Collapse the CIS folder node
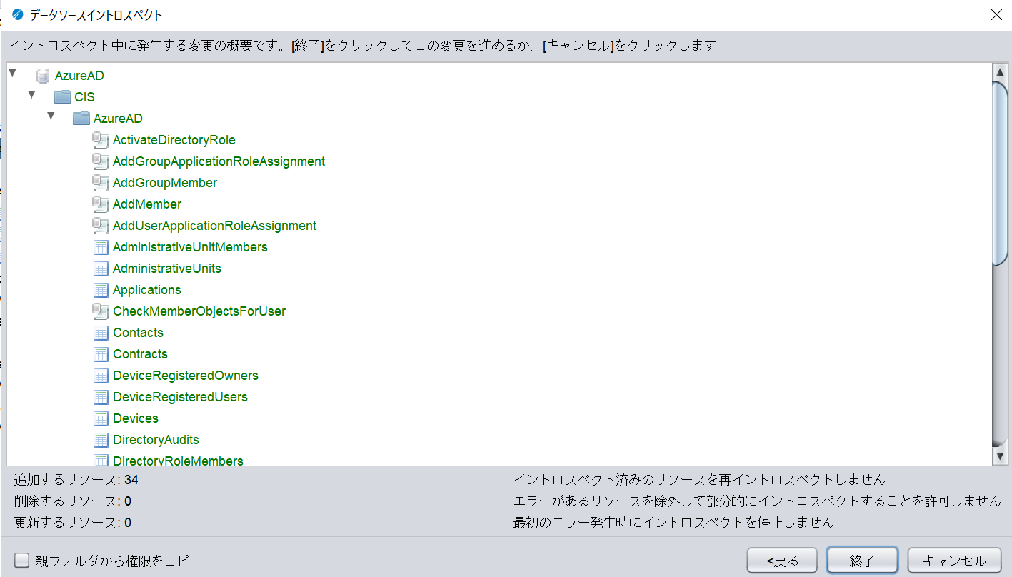The width and height of the screenshot is (1012, 577). (32, 94)
